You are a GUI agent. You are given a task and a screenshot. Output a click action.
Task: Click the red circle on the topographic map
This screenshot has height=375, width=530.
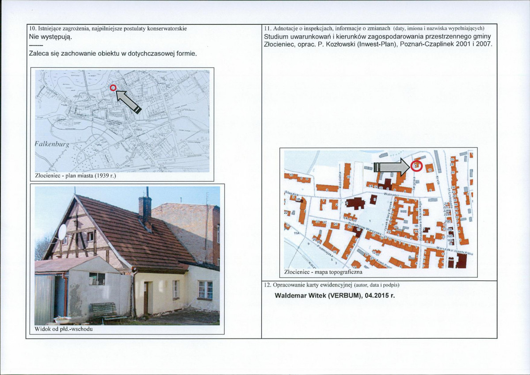pyautogui.click(x=417, y=166)
